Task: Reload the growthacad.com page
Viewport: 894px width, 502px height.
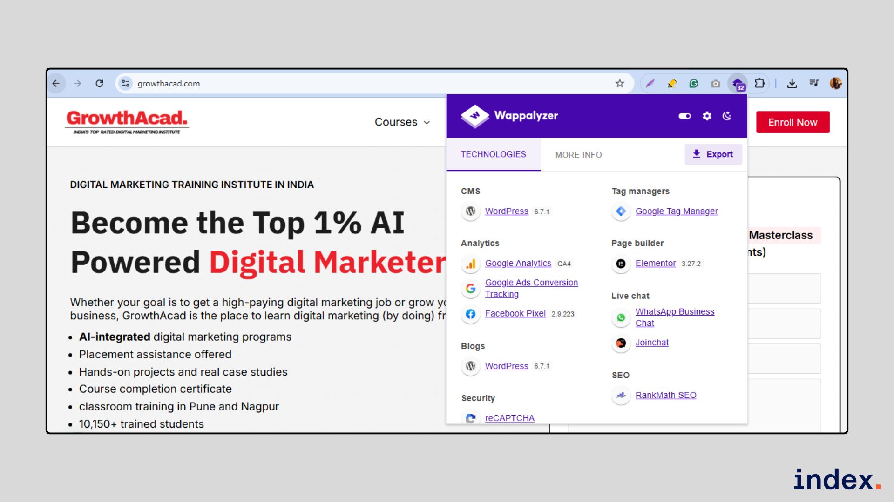Action: click(x=99, y=84)
